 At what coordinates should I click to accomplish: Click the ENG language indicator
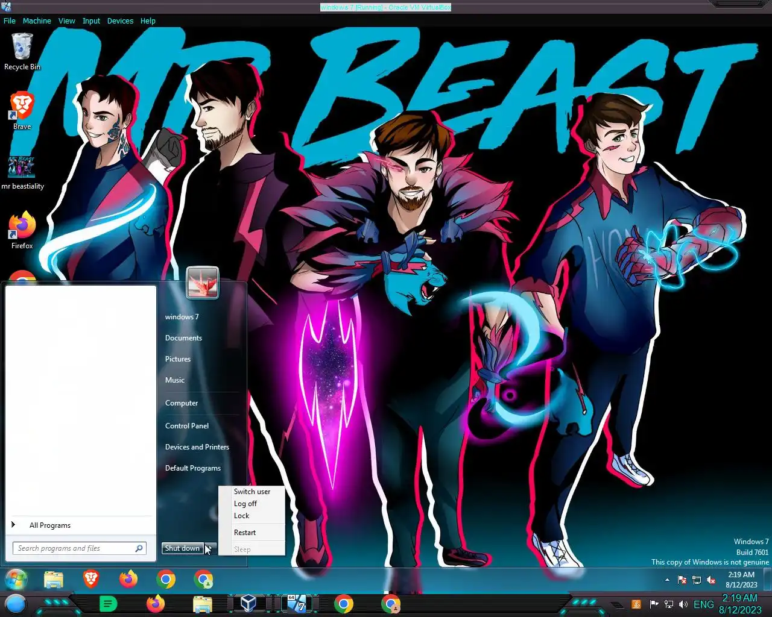[x=703, y=604]
